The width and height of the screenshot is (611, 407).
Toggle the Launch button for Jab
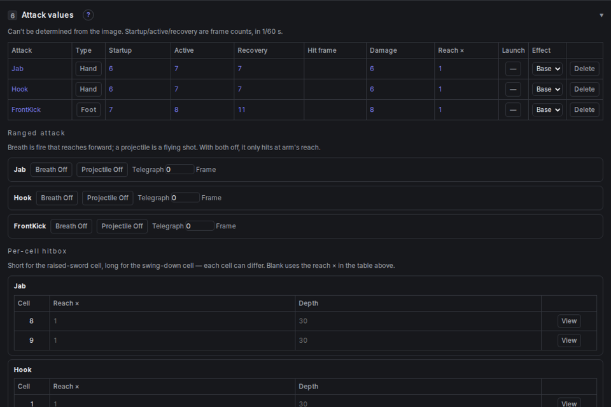pos(513,69)
